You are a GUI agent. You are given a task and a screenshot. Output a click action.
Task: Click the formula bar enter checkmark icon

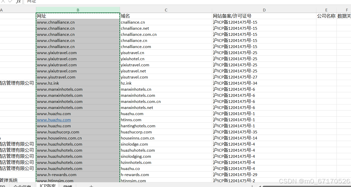10,1
